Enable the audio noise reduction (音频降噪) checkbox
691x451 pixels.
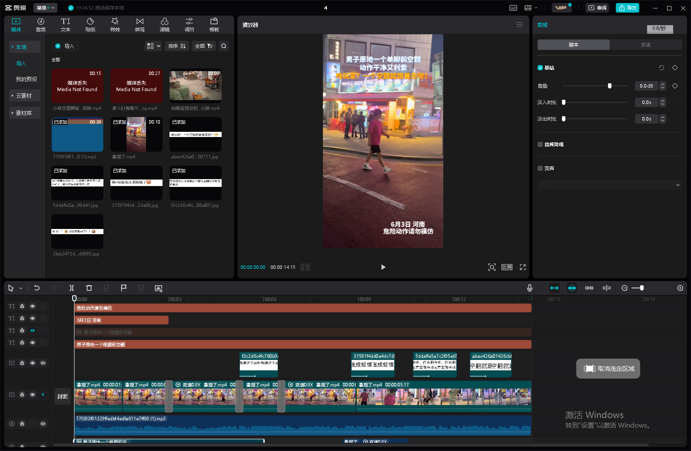click(x=540, y=144)
